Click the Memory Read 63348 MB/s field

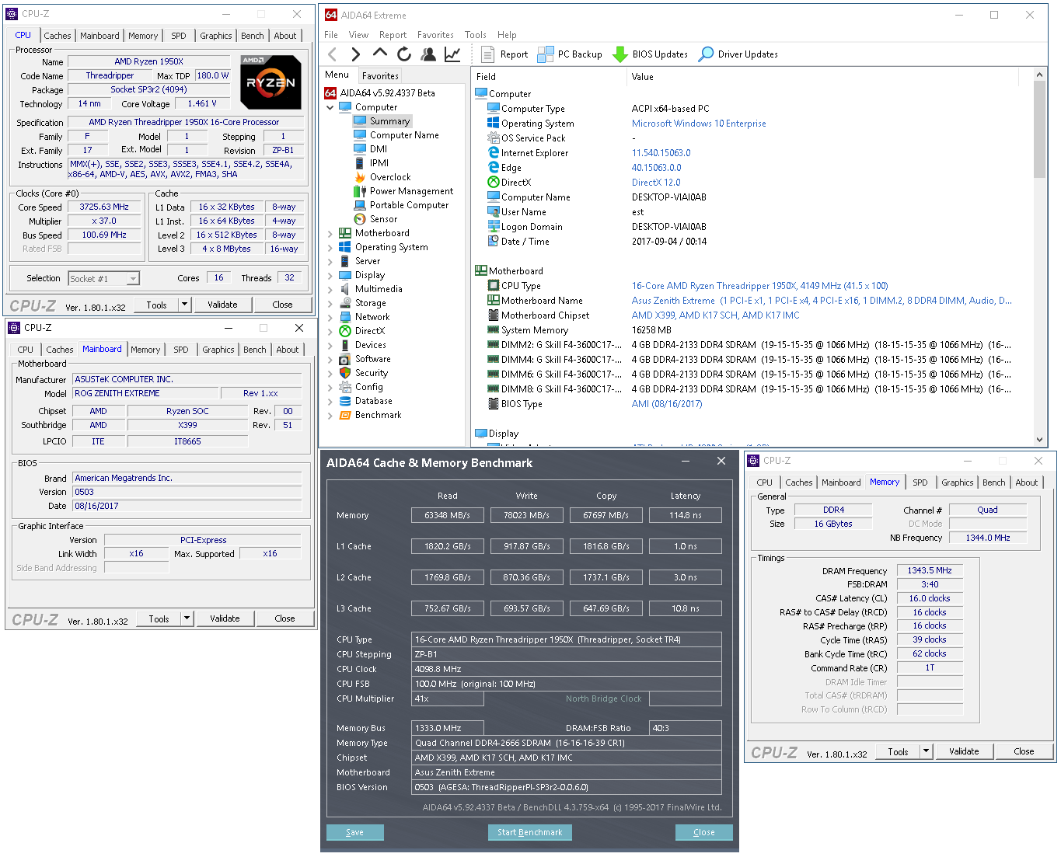click(x=448, y=515)
